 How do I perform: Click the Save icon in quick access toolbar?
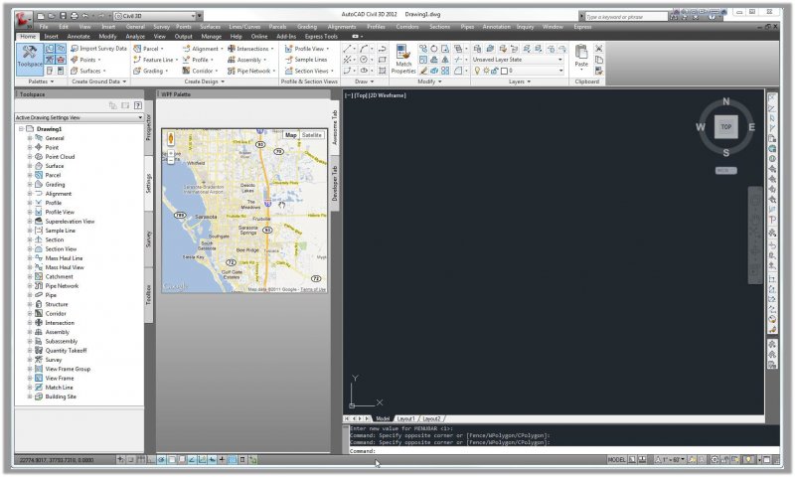tap(64, 16)
